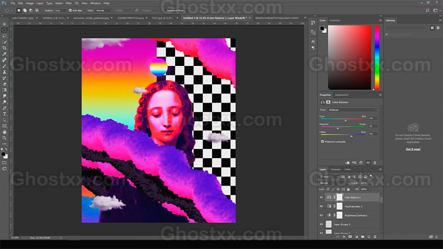Select the Lasso tool

click(4, 36)
